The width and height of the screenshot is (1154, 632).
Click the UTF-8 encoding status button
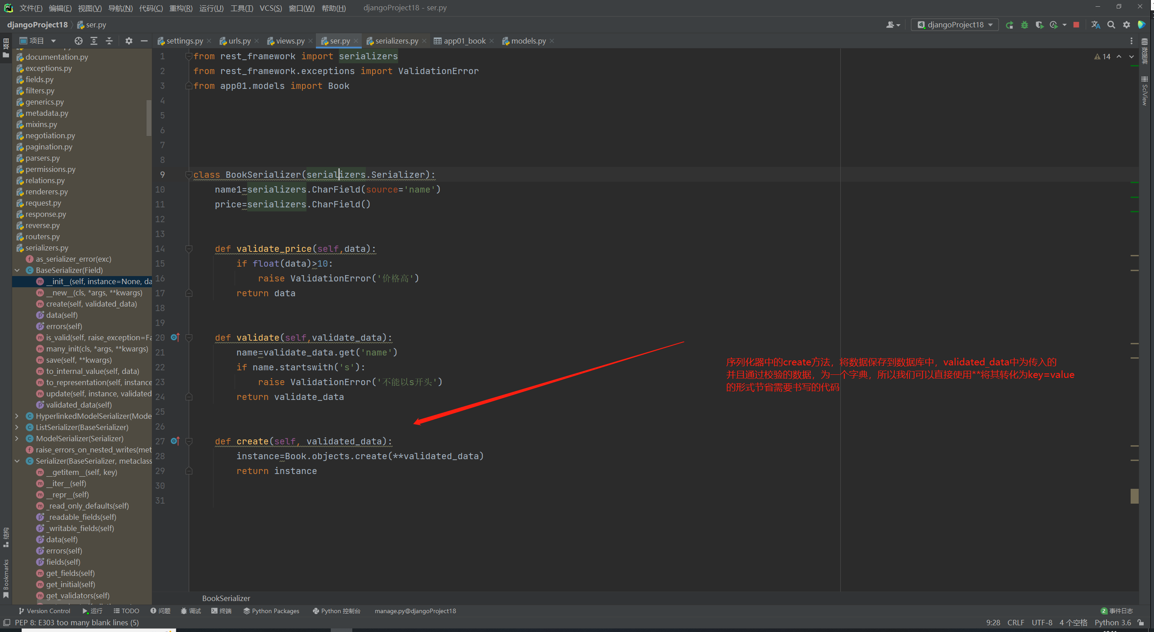tap(1042, 623)
